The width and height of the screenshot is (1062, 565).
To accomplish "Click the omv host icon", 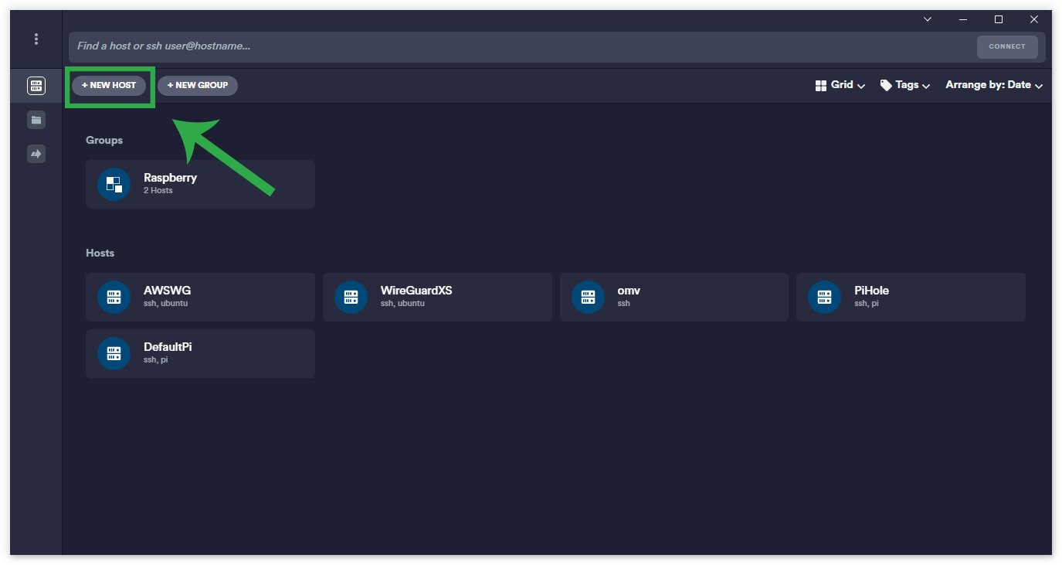I will [588, 297].
